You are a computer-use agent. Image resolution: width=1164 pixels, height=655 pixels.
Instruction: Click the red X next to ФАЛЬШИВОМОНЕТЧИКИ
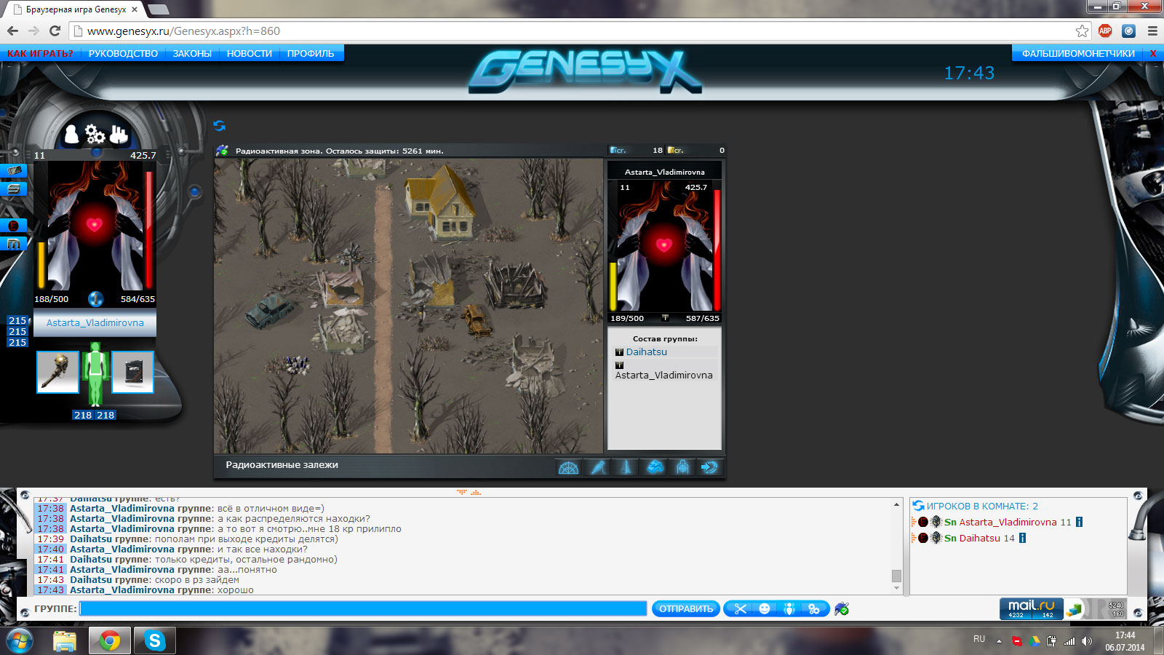click(1153, 54)
